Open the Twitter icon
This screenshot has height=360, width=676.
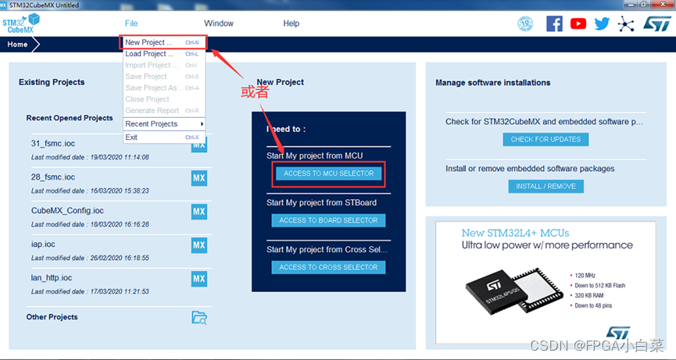[x=602, y=23]
